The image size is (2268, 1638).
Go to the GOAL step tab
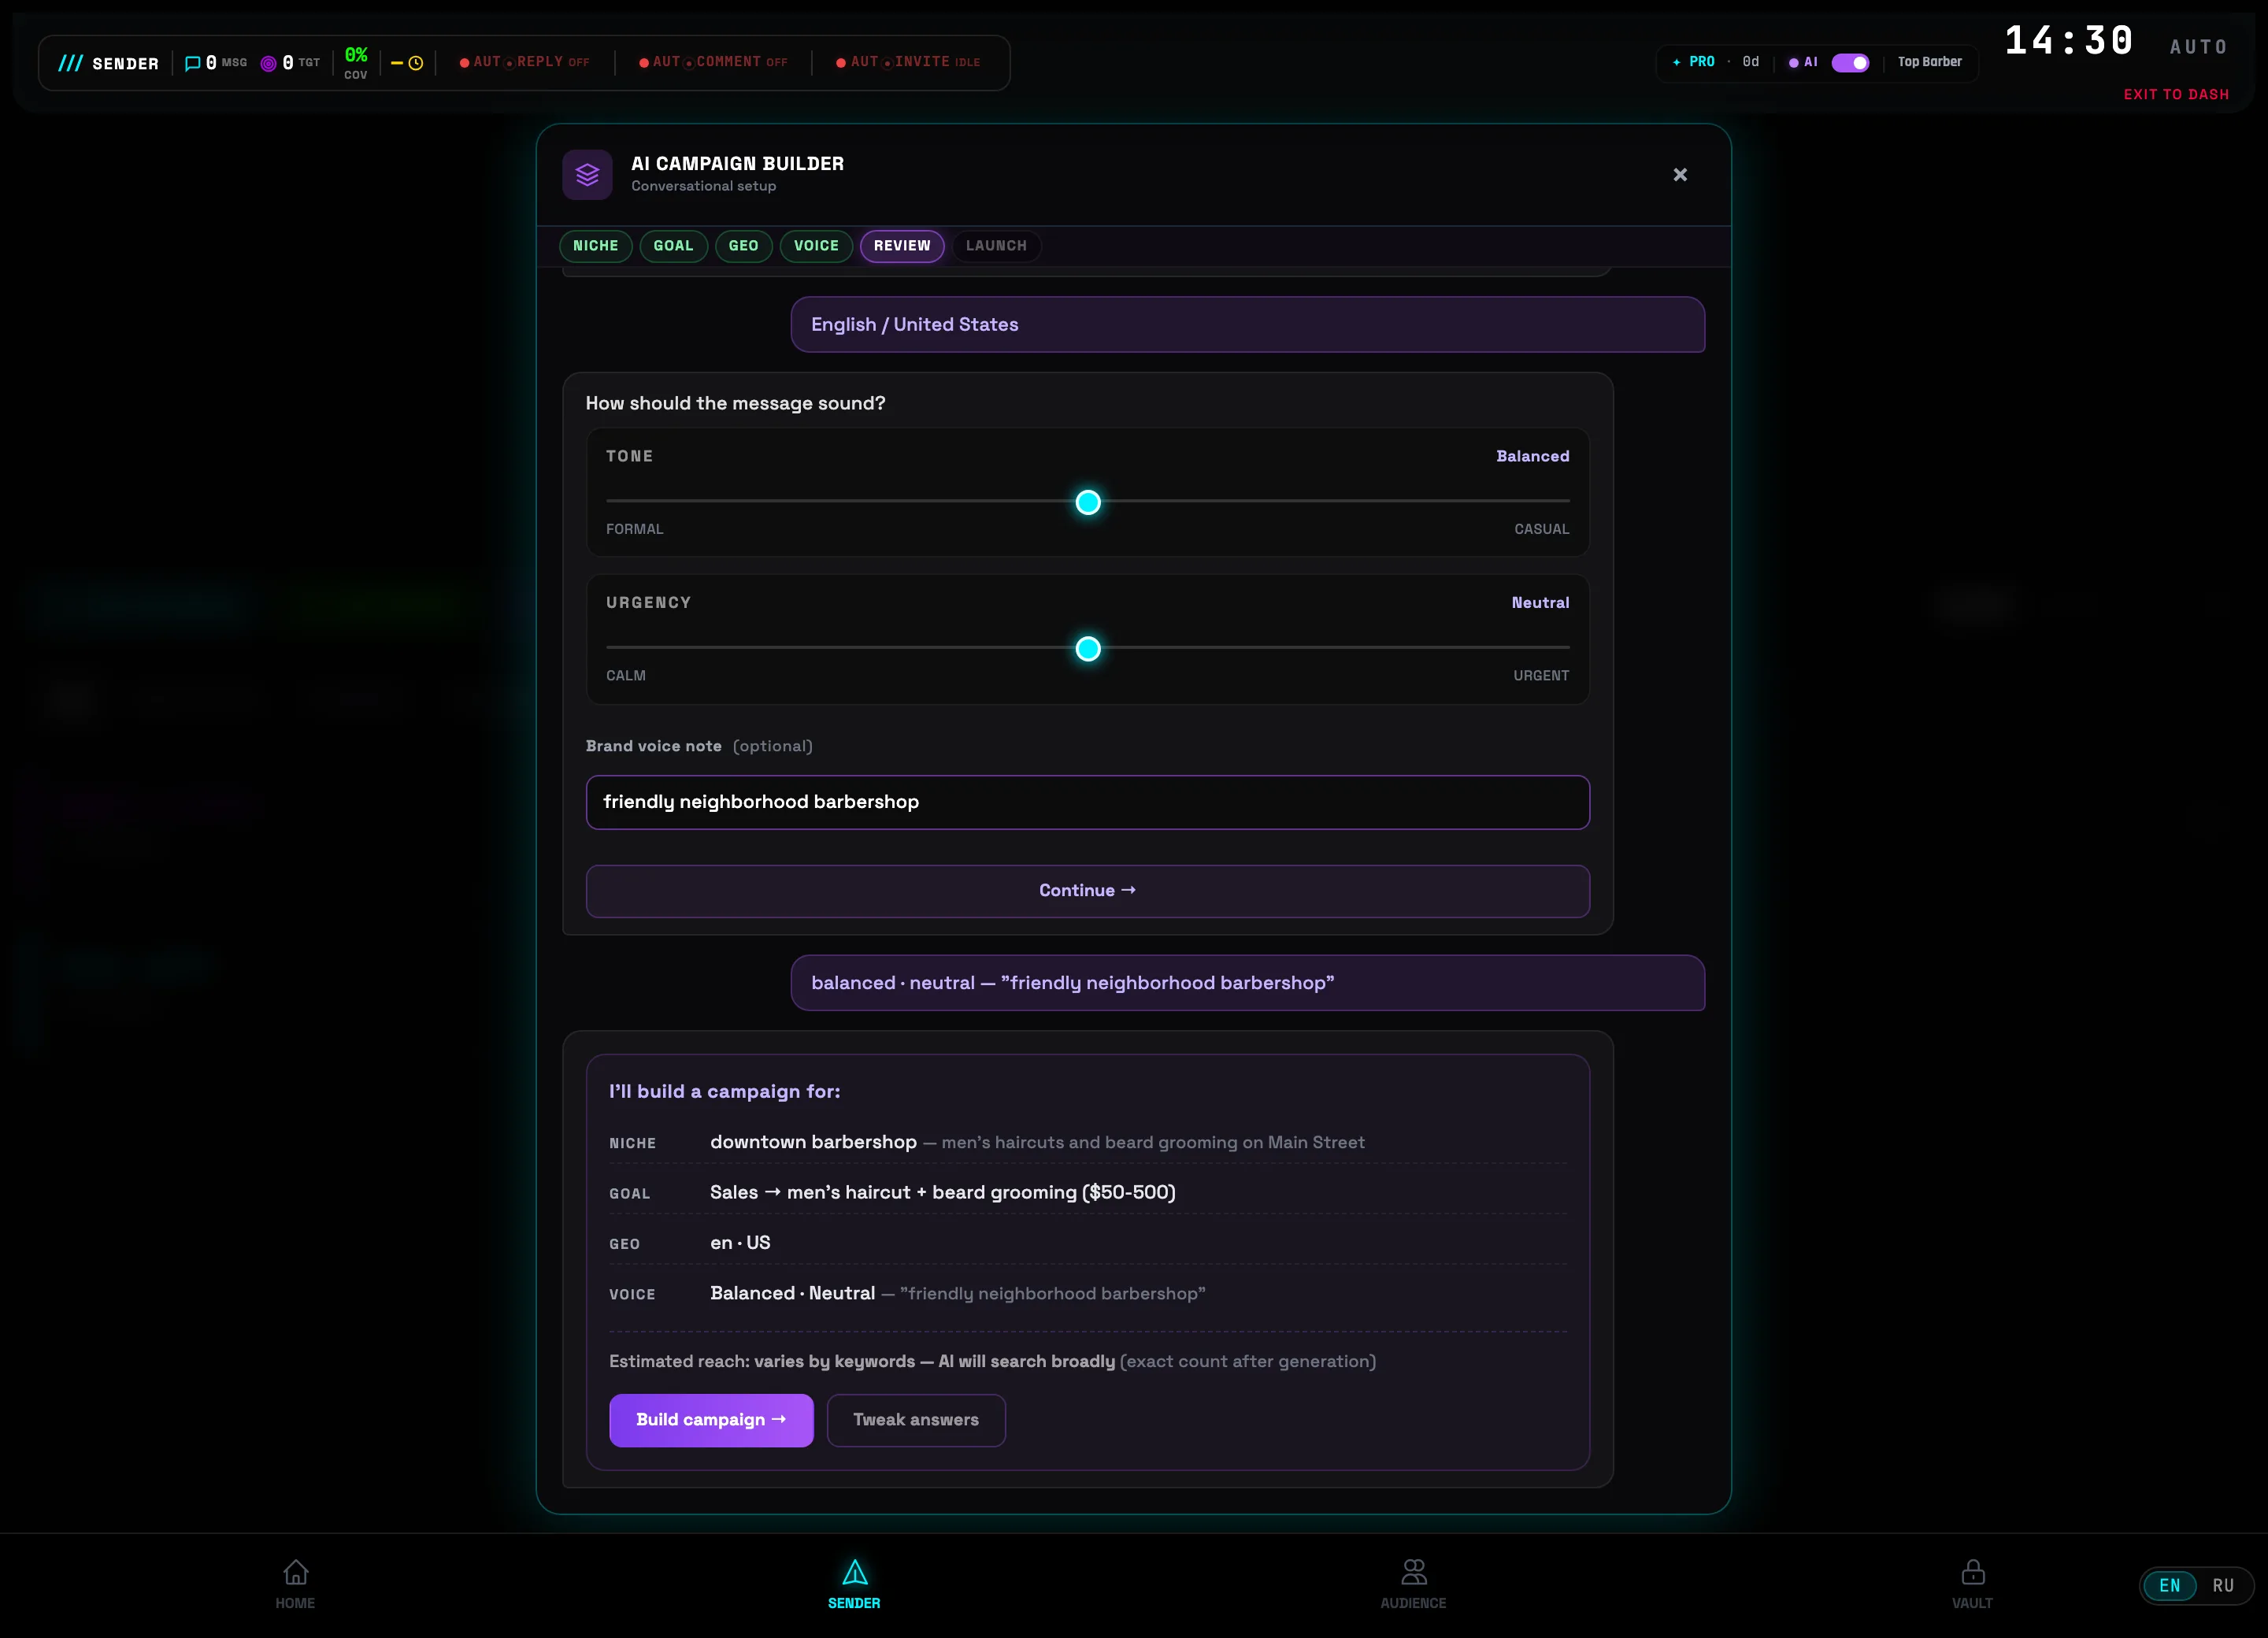tap(673, 246)
